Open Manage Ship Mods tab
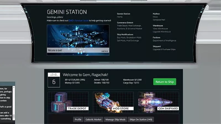 coord(115,120)
